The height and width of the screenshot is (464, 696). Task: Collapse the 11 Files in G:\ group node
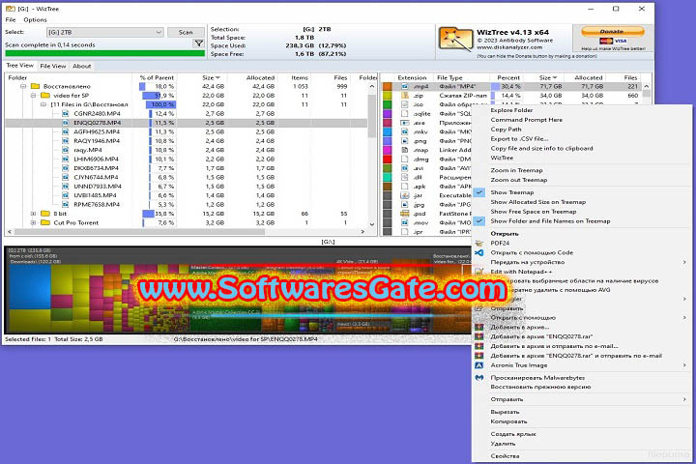[x=43, y=104]
